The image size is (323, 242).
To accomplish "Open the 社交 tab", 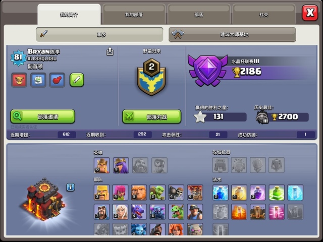I will click(264, 15).
